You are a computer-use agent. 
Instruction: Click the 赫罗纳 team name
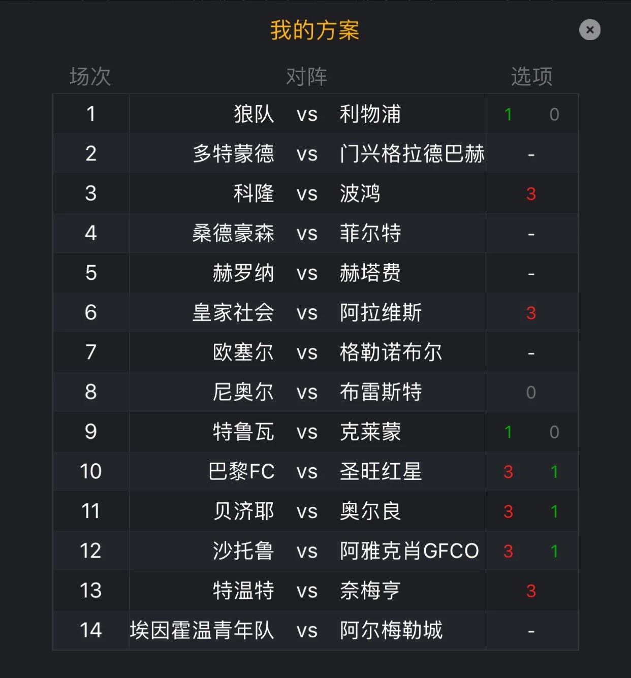[243, 273]
